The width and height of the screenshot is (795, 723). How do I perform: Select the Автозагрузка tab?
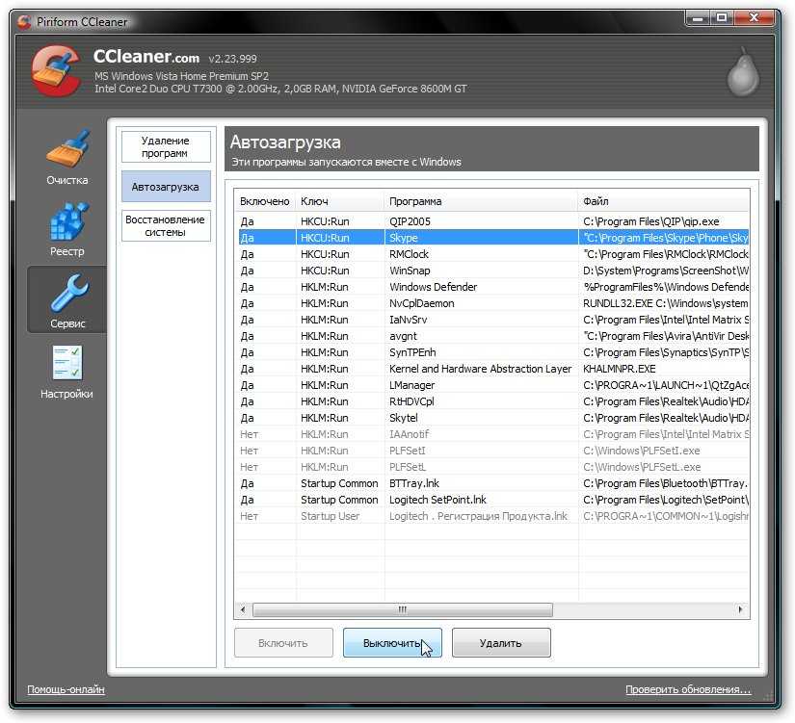(x=166, y=187)
